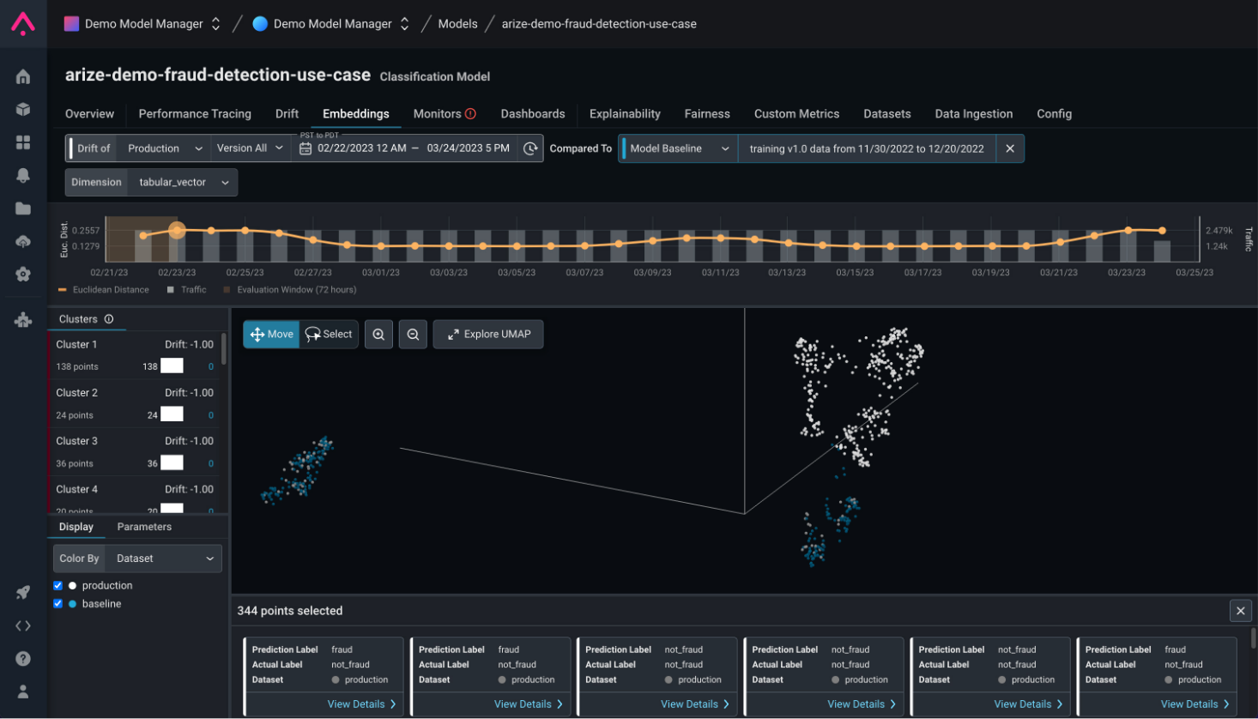Toggle the production dataset checkbox

coord(57,586)
